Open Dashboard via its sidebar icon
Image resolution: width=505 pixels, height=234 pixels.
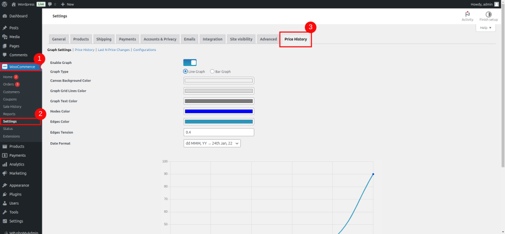coord(5,16)
